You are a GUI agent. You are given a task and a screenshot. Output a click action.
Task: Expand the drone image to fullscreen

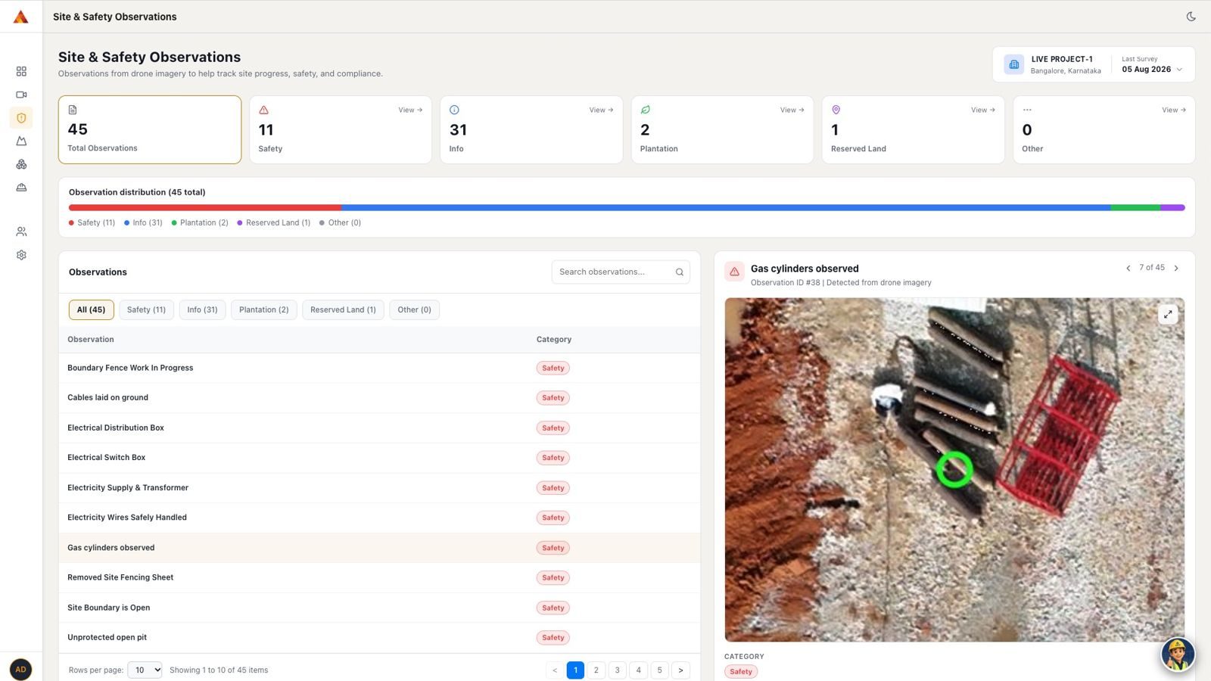(1168, 314)
